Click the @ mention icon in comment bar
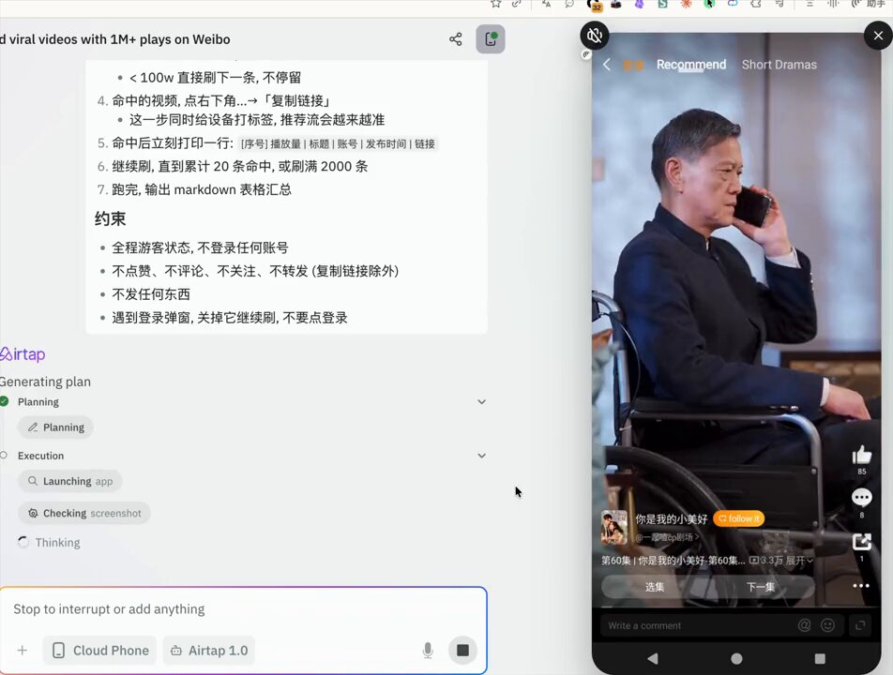The width and height of the screenshot is (893, 675). tap(804, 625)
